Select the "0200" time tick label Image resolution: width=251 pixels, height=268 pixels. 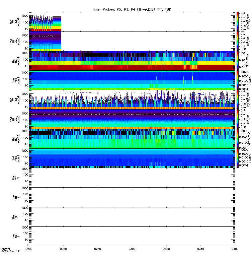(x=29, y=249)
